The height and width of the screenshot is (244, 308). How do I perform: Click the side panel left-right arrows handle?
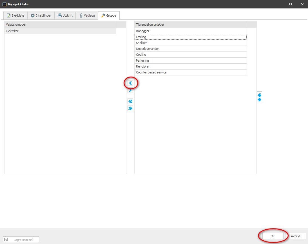260,97
